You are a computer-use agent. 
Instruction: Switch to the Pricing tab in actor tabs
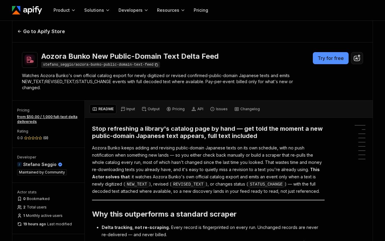pyautogui.click(x=176, y=109)
